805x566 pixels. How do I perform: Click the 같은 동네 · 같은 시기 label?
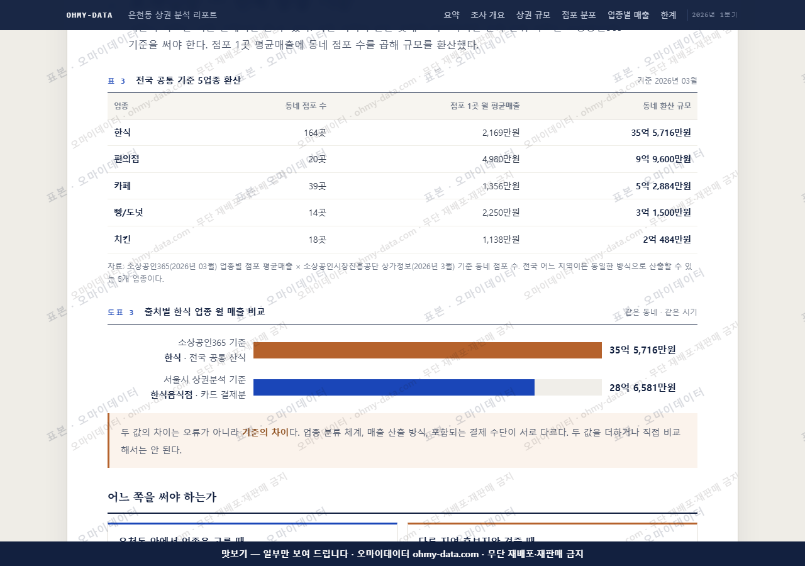click(661, 312)
